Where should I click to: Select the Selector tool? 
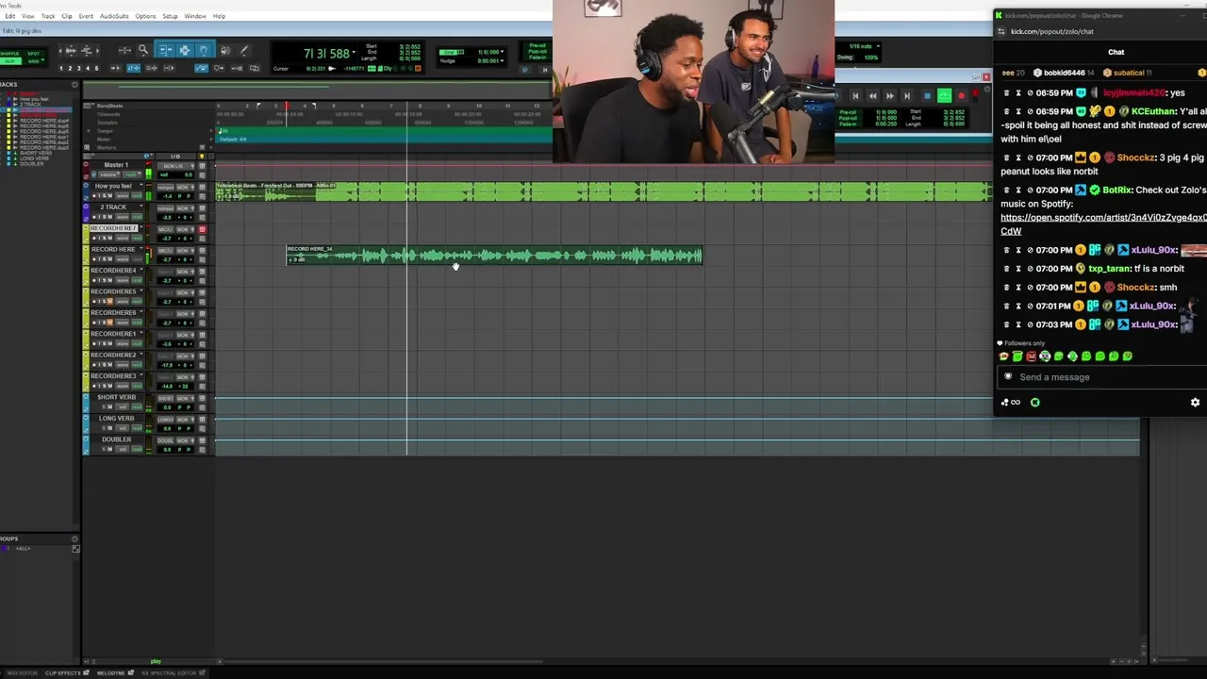tap(185, 50)
